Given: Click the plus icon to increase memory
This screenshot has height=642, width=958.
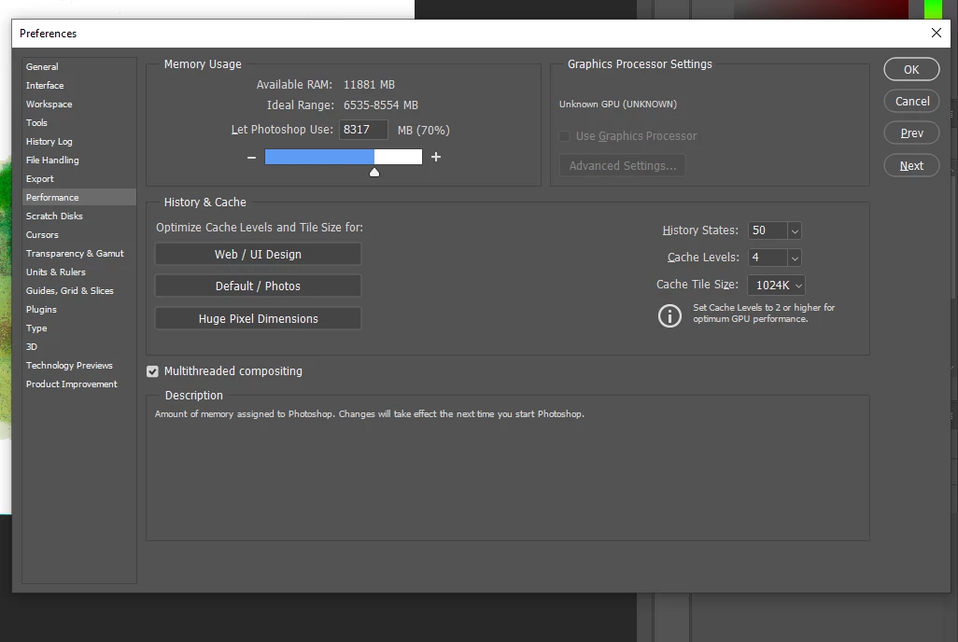Looking at the screenshot, I should [x=436, y=157].
